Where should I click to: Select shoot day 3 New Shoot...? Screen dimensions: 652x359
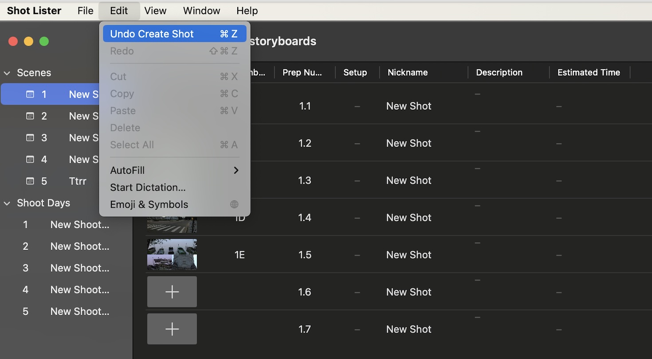(66, 268)
